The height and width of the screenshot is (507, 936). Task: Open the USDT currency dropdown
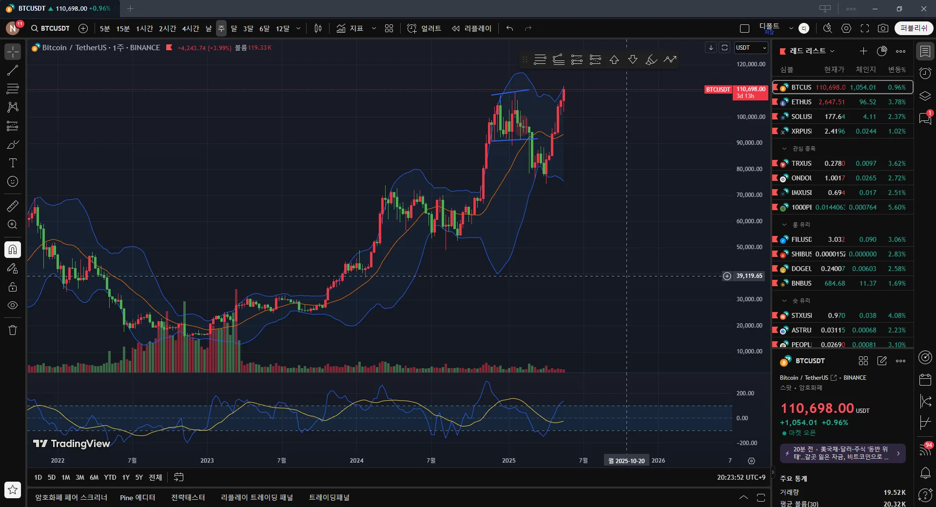751,48
